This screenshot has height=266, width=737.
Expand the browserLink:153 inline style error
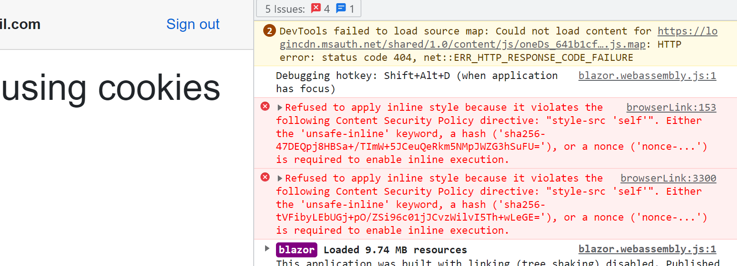pos(280,108)
